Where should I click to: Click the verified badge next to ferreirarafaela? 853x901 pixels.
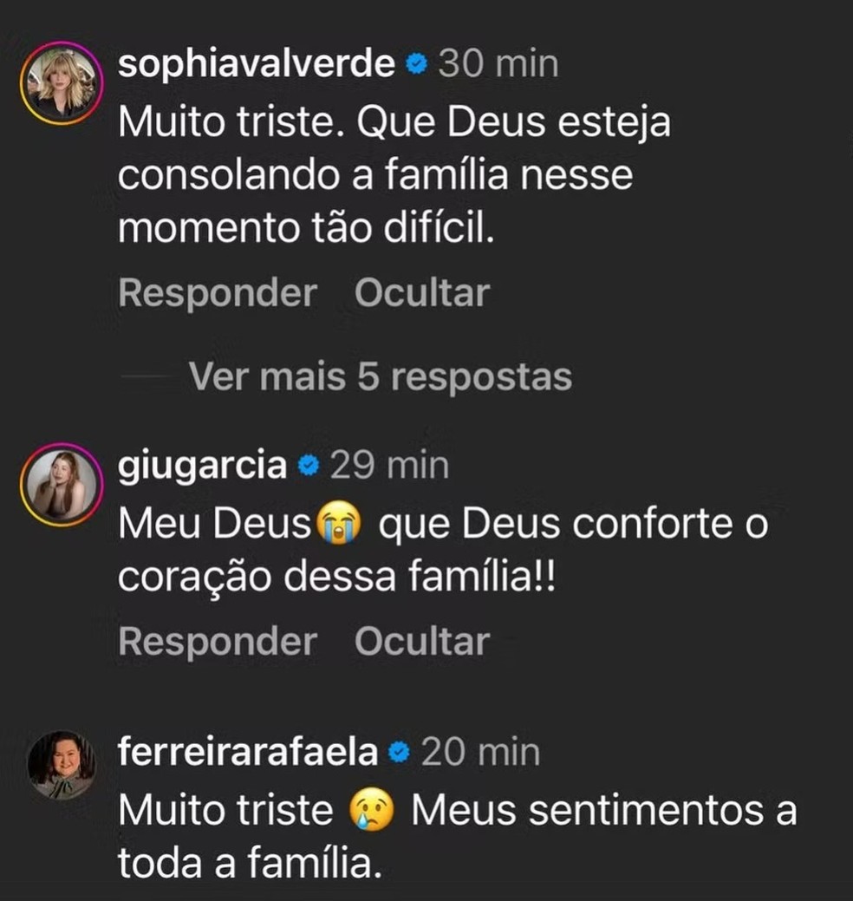click(399, 753)
